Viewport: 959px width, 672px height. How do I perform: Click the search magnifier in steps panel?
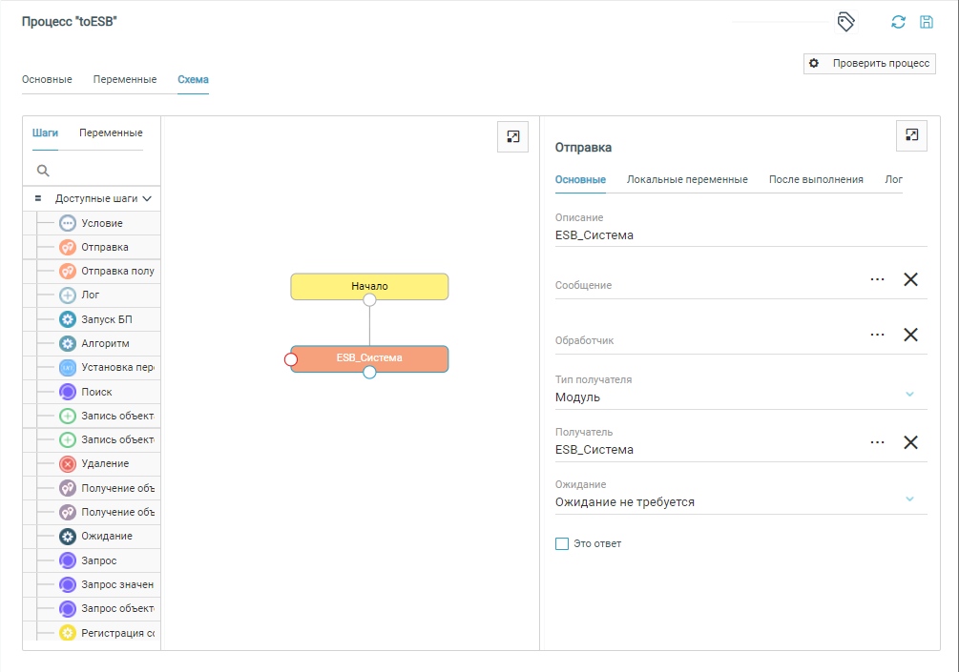tap(43, 171)
